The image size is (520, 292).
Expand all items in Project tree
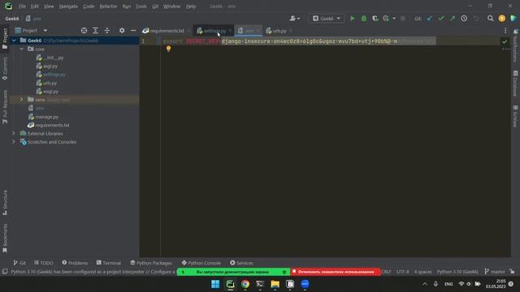[96, 31]
